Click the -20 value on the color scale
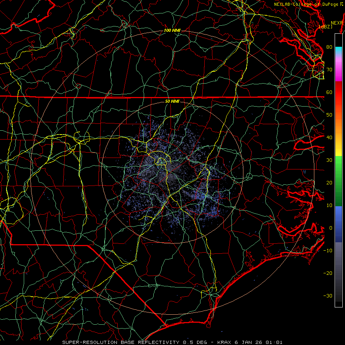The height and width of the screenshot is (345, 345). [x=328, y=273]
